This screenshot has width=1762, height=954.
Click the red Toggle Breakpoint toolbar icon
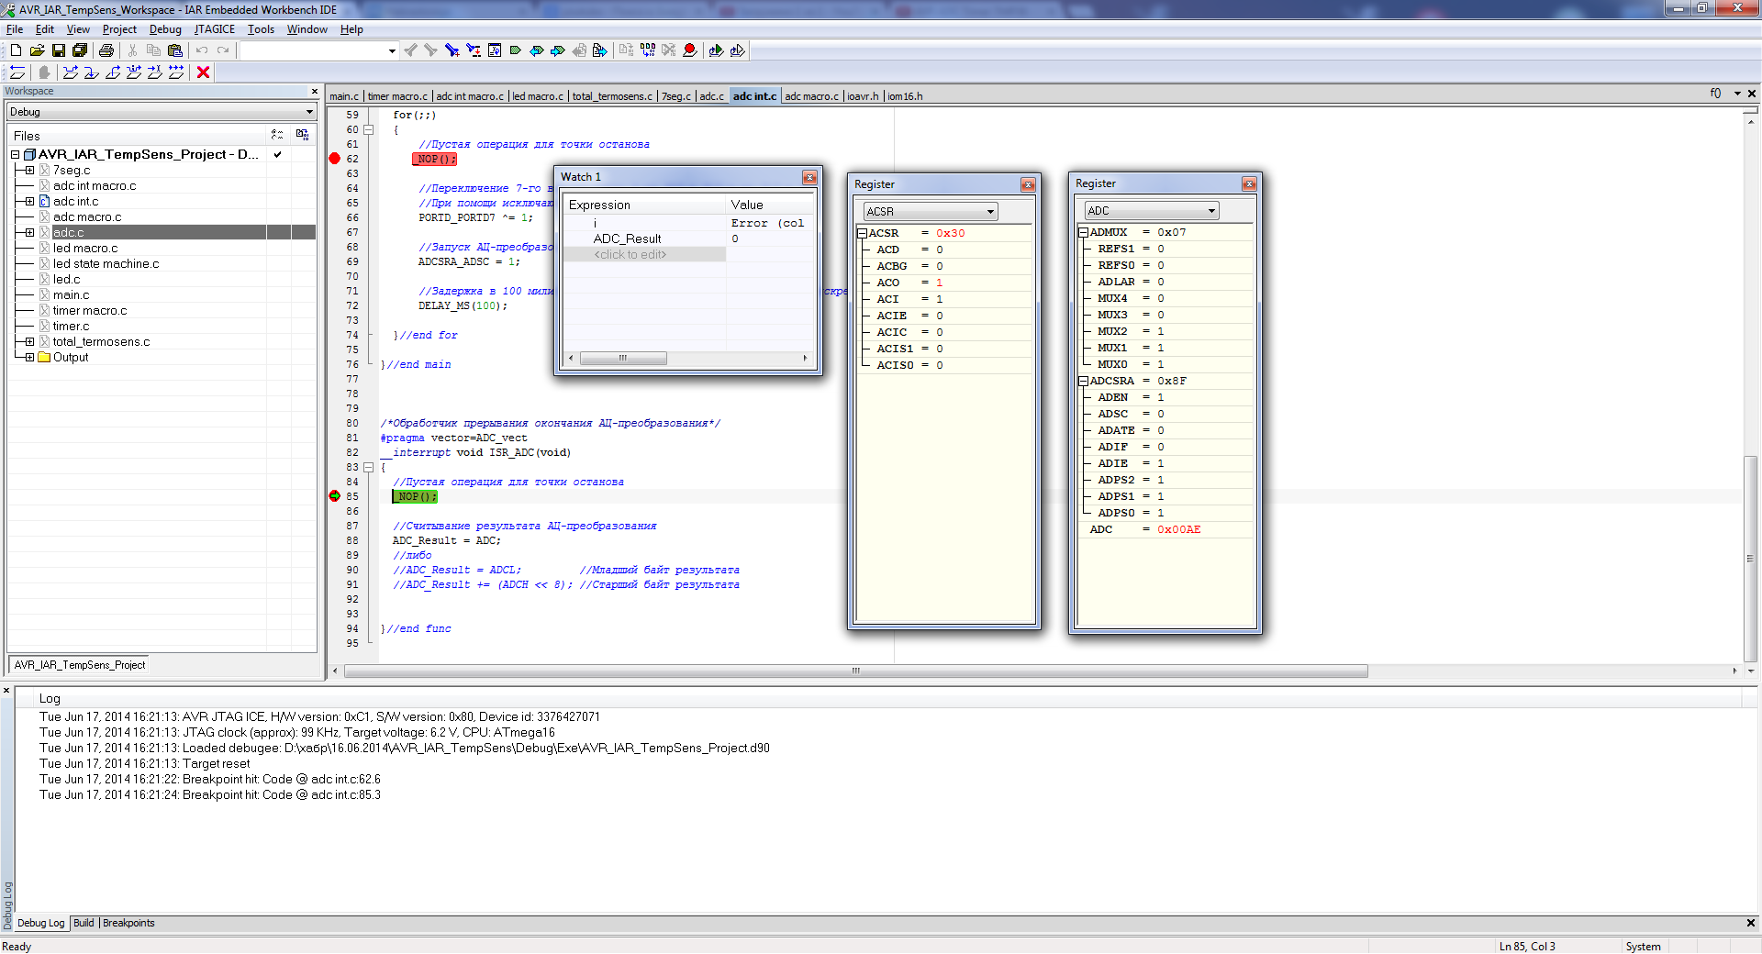click(690, 50)
